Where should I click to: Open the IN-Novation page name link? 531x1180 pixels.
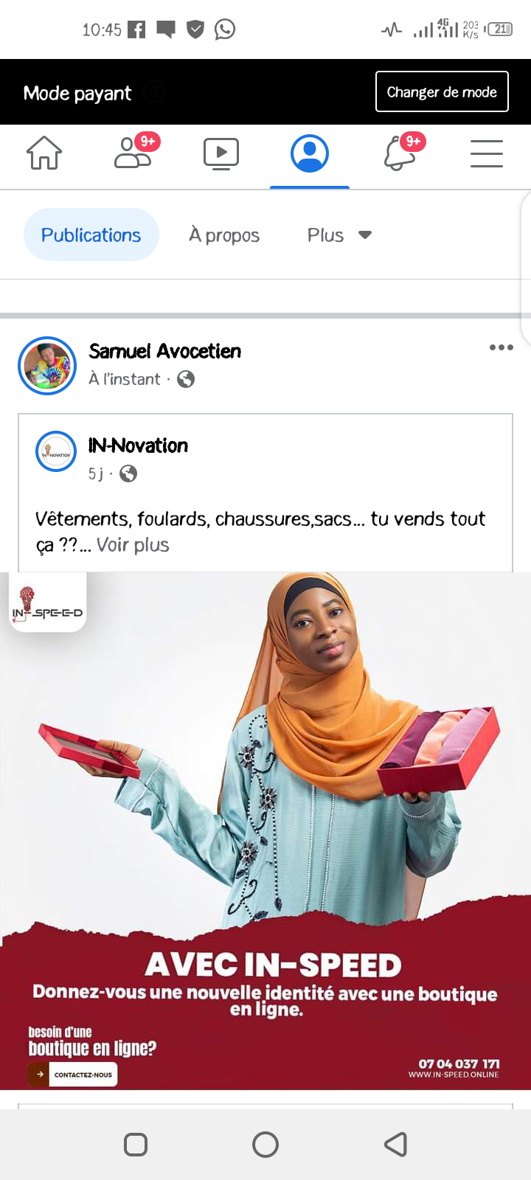pyautogui.click(x=138, y=445)
